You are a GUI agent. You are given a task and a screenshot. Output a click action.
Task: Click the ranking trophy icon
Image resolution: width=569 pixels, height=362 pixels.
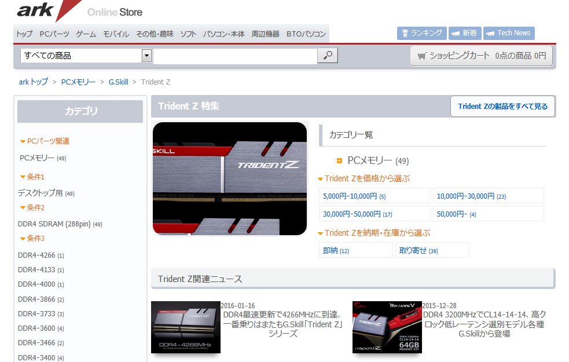pyautogui.click(x=405, y=34)
